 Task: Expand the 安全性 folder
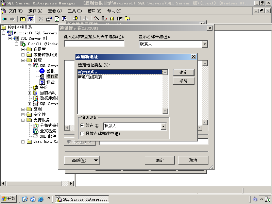(23, 115)
